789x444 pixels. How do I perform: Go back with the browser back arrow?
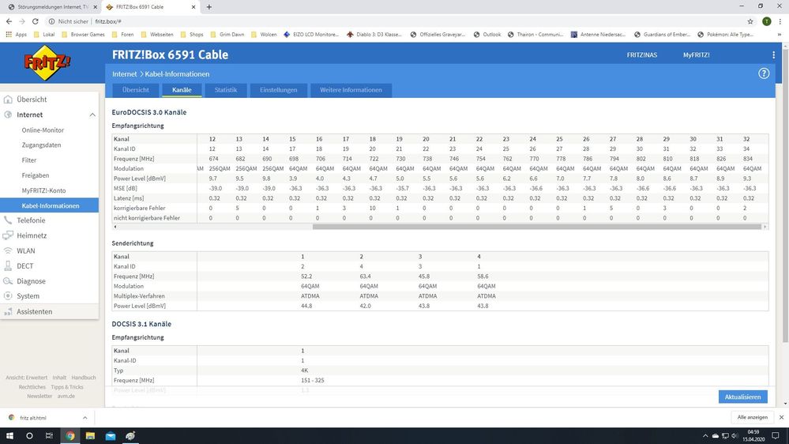tap(9, 21)
